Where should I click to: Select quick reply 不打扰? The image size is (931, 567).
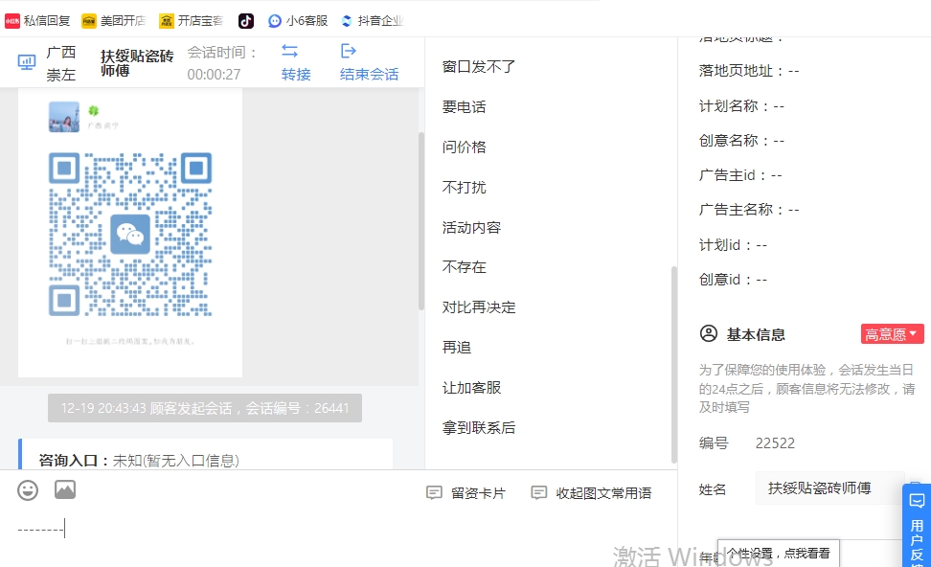pos(464,188)
